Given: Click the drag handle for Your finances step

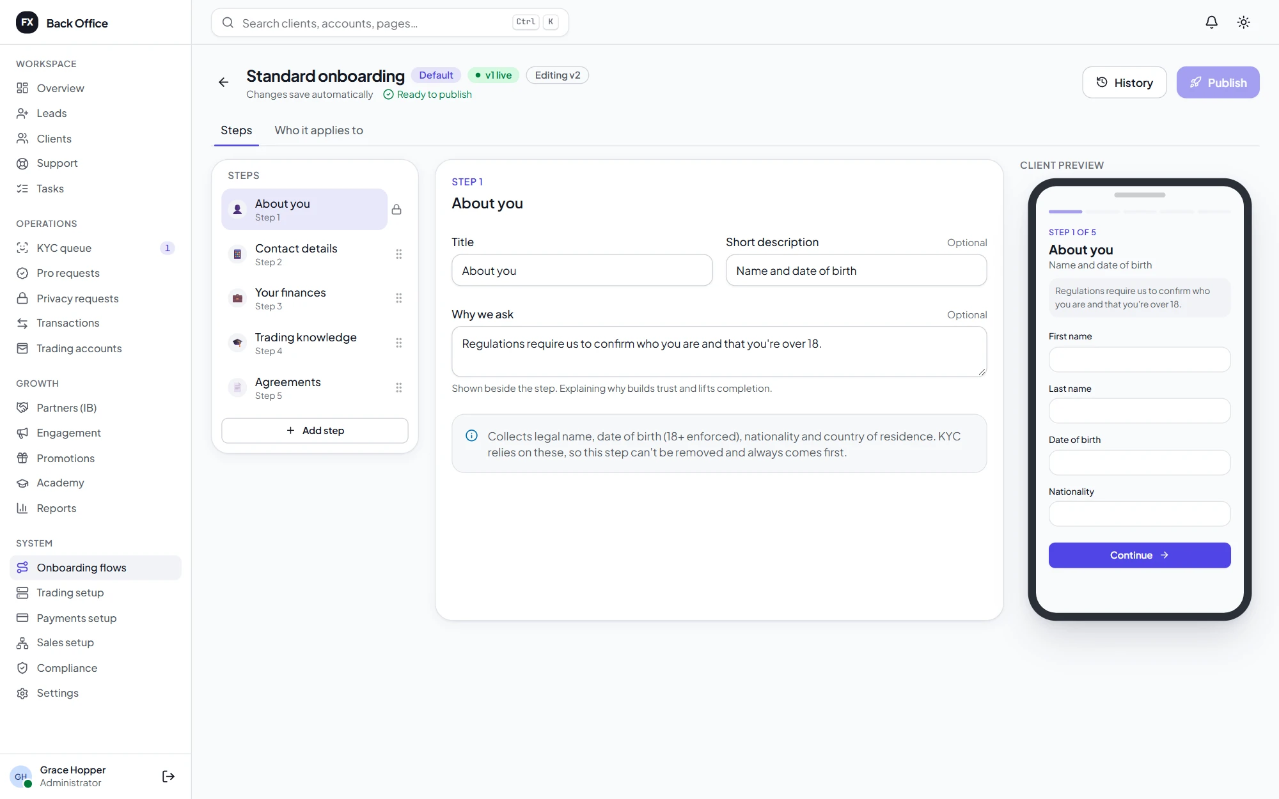Looking at the screenshot, I should point(398,299).
